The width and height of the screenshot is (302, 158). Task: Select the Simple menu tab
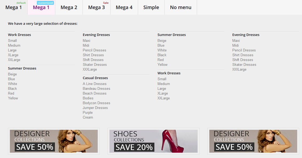coord(151,7)
